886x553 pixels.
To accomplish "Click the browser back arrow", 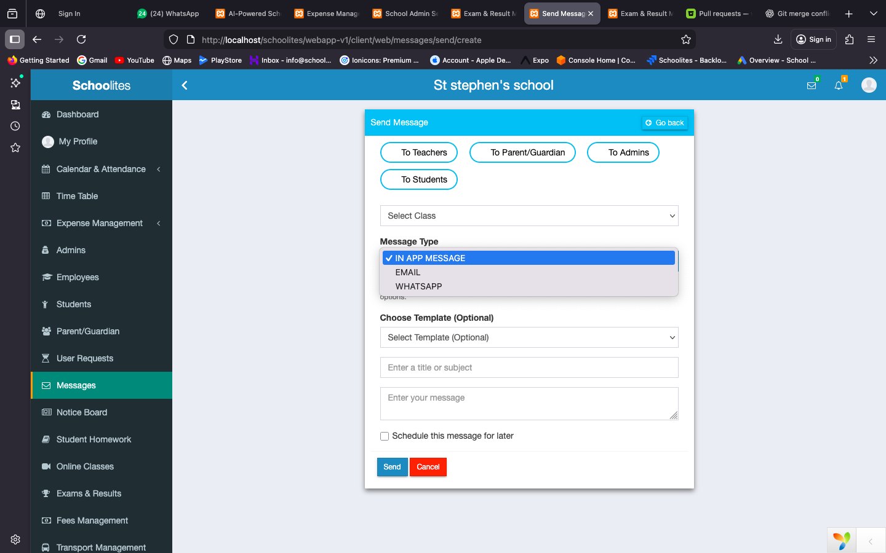I will pyautogui.click(x=37, y=39).
